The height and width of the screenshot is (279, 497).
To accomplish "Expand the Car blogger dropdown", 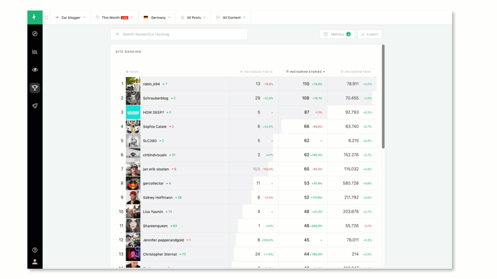I will coord(71,17).
